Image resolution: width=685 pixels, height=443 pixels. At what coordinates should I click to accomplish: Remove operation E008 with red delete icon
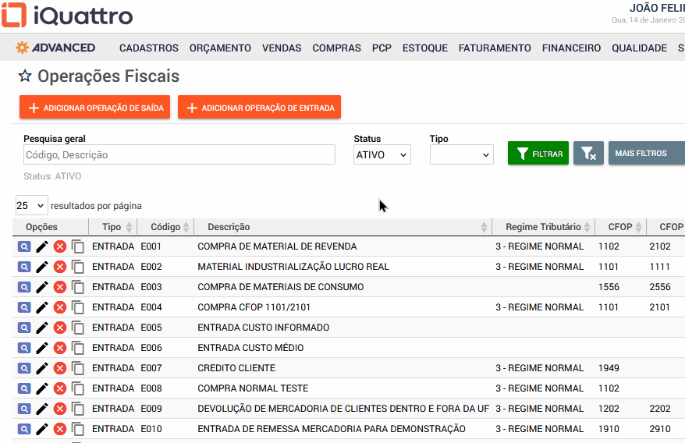coord(60,388)
